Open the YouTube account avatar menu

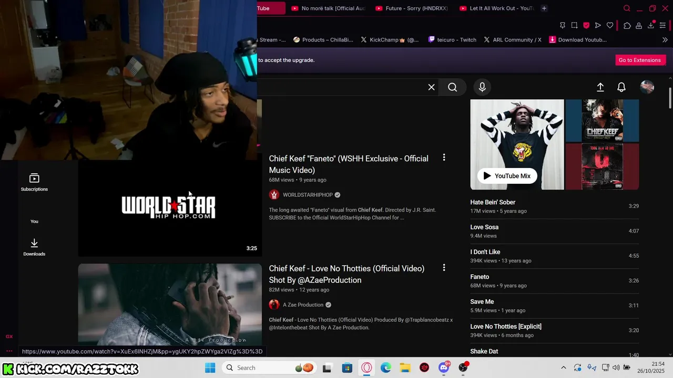tap(647, 87)
